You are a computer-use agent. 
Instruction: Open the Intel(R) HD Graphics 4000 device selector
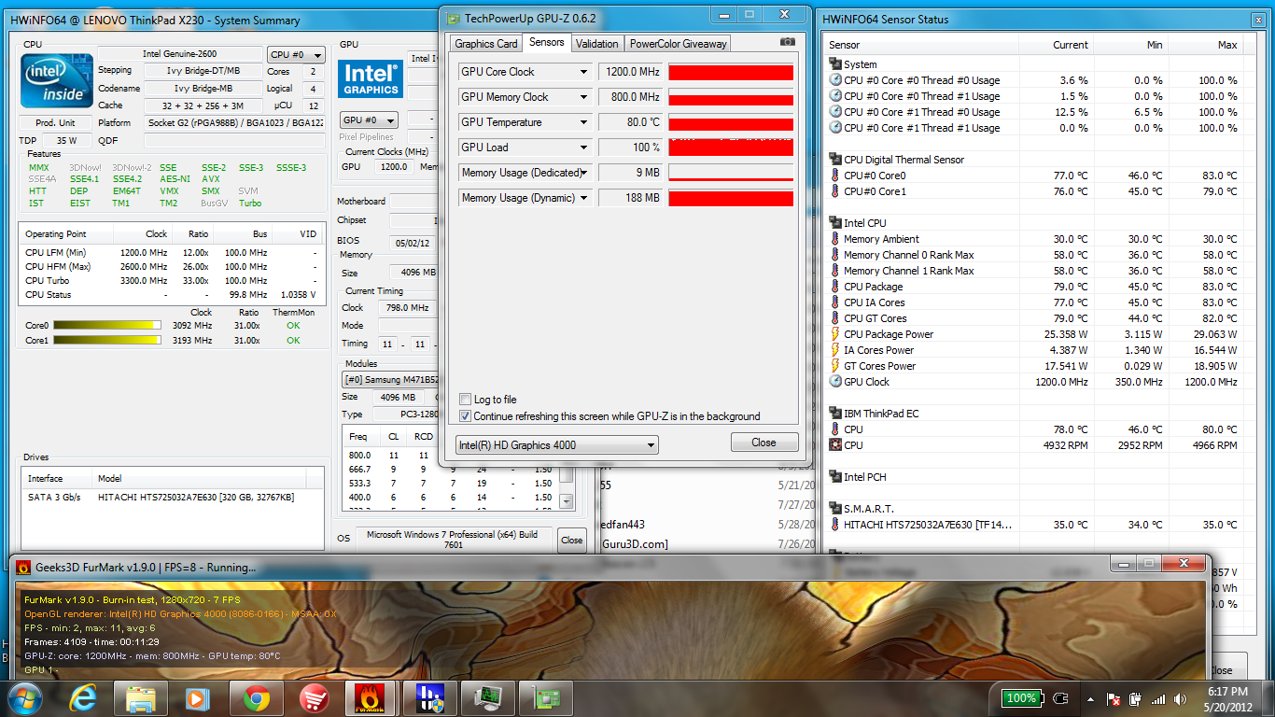tap(557, 445)
